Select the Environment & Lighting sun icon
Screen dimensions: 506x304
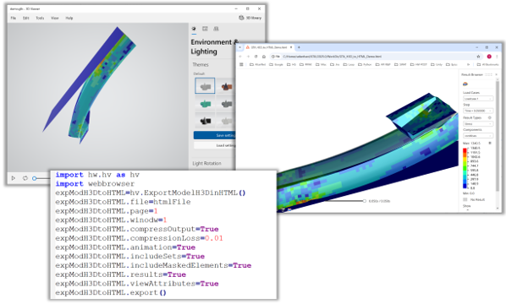pos(194,29)
